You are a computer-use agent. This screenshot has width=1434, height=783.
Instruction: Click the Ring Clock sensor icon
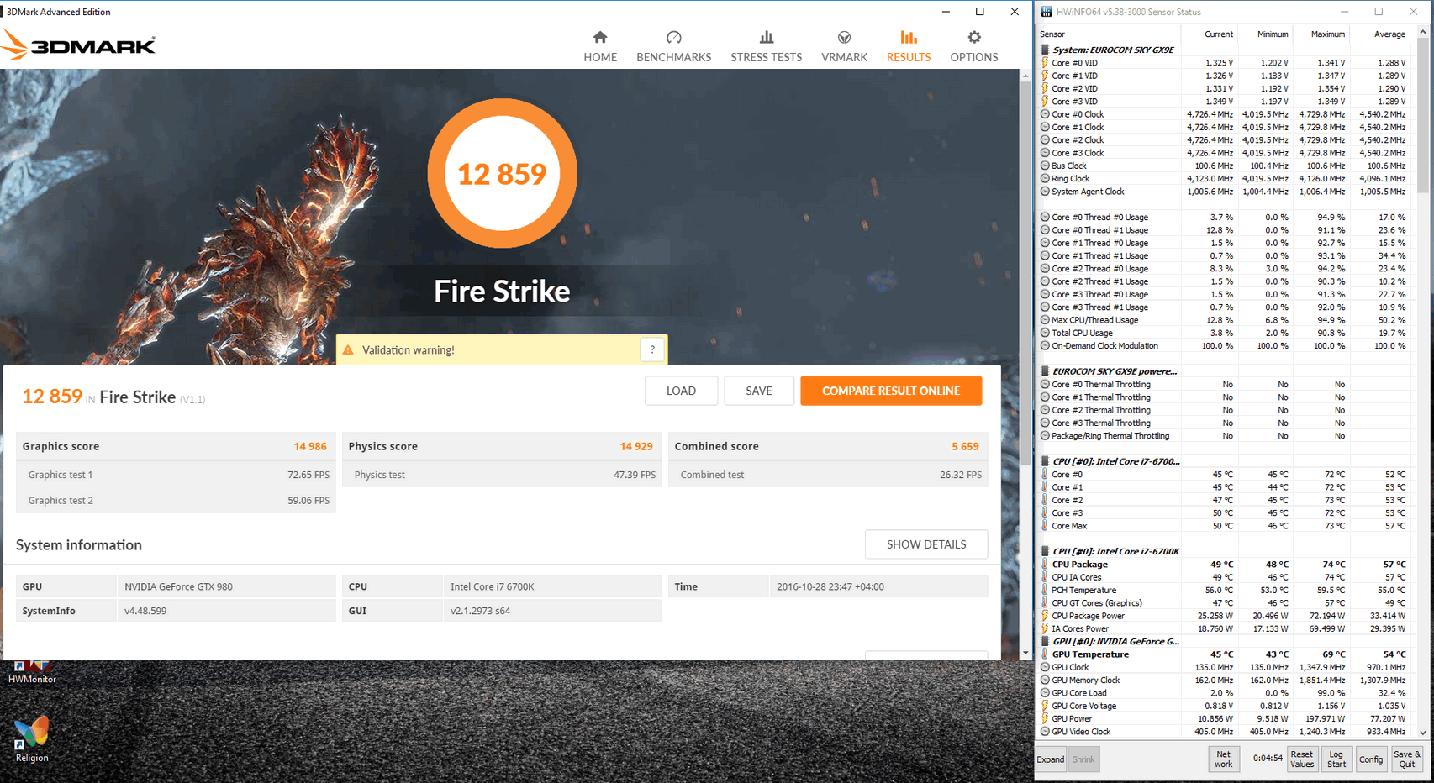tap(1045, 178)
